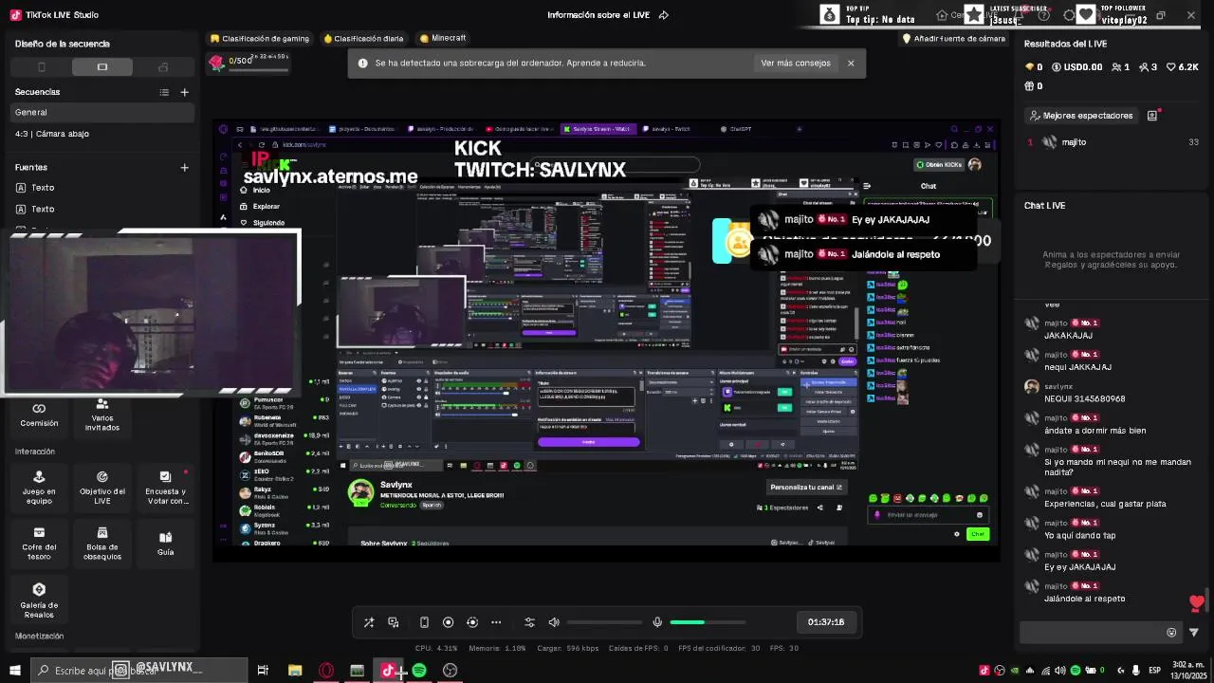The image size is (1214, 683).
Task: Select viewer majito in top spectators
Action: [x=1112, y=142]
